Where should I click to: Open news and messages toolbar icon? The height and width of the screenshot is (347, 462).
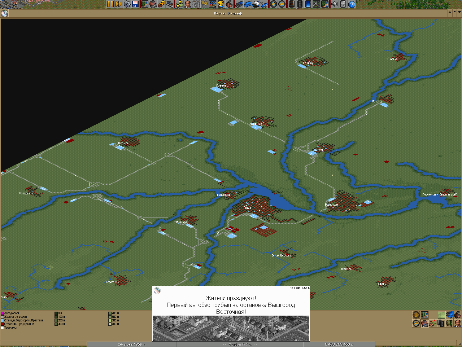(x=343, y=4)
